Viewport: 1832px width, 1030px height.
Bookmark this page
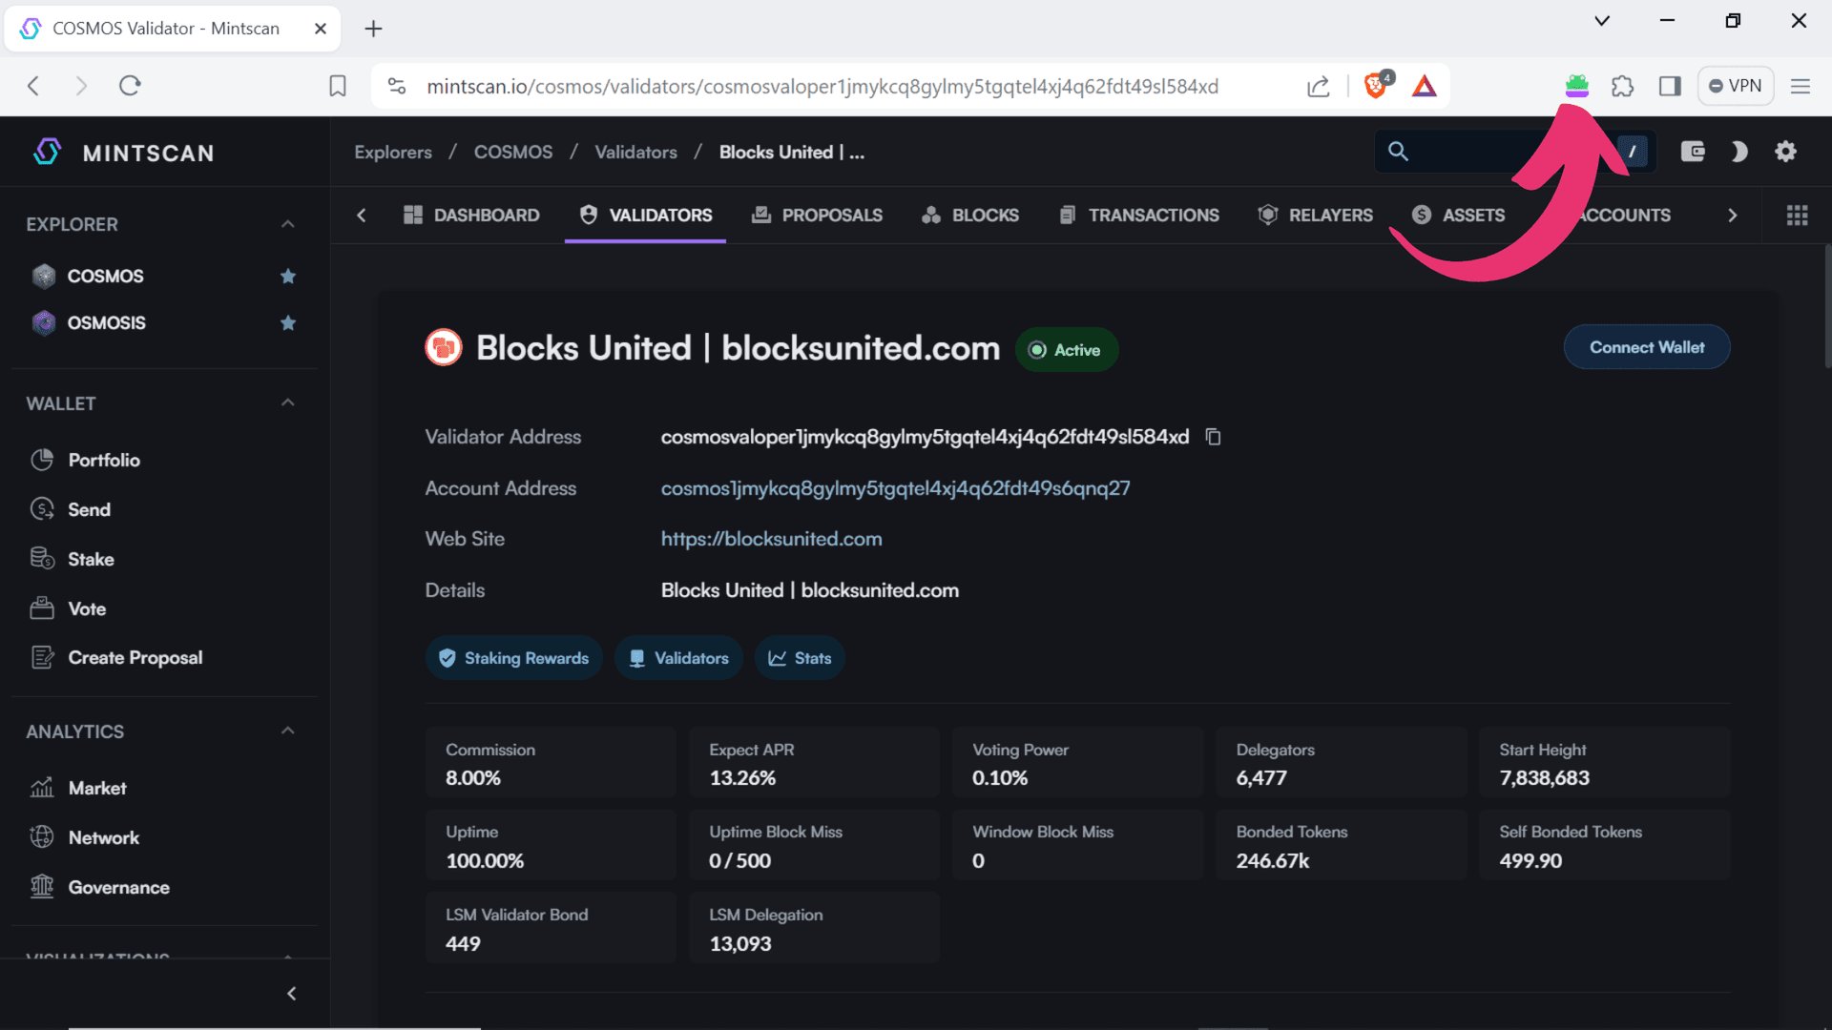coord(338,87)
